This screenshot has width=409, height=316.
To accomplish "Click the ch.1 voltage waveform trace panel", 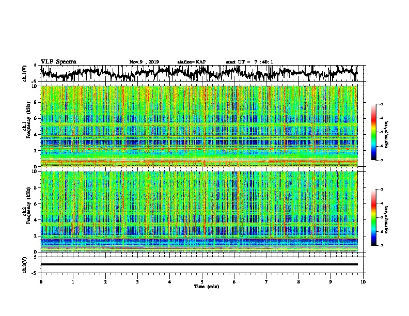I will [x=202, y=73].
